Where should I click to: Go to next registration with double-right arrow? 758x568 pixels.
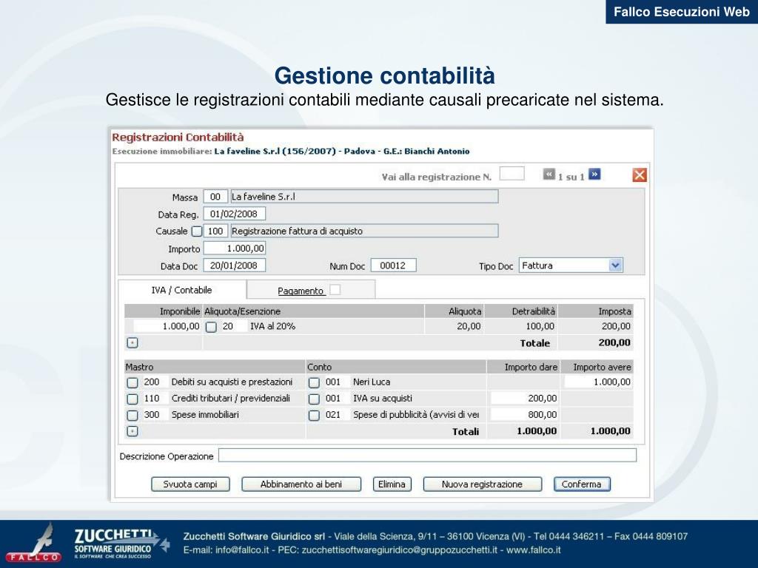594,175
